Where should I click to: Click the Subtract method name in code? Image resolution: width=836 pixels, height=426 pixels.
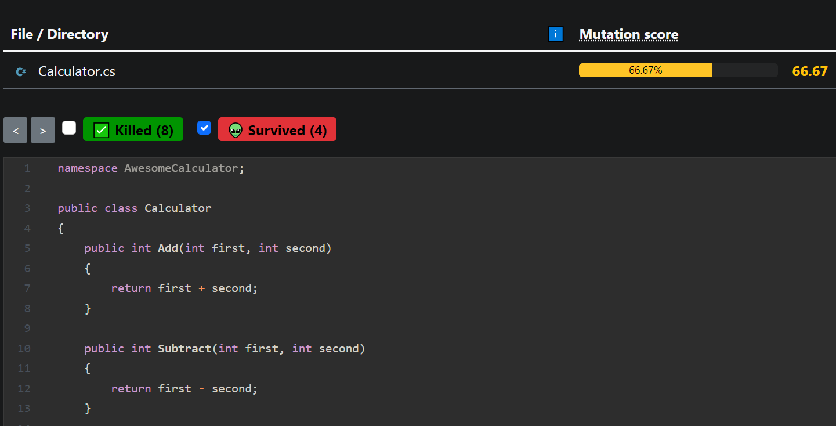pyautogui.click(x=184, y=349)
